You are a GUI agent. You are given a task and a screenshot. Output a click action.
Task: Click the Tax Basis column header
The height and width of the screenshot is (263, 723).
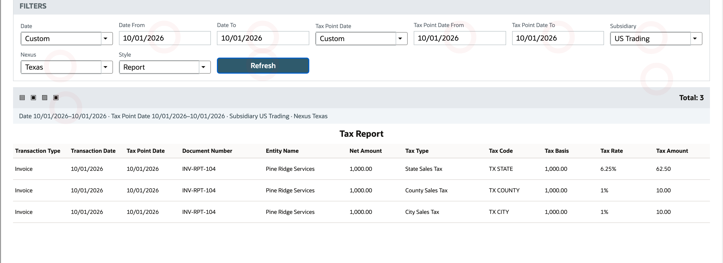point(557,151)
